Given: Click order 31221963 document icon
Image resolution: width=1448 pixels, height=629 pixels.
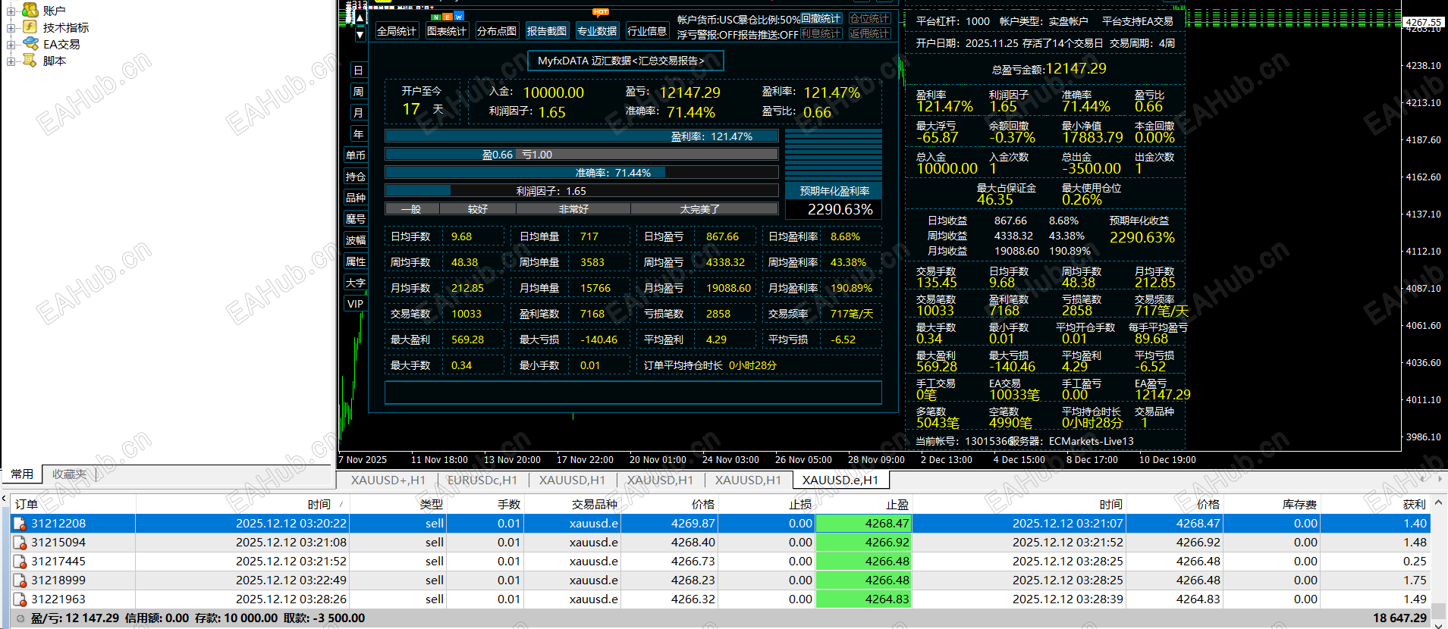Looking at the screenshot, I should 20,599.
